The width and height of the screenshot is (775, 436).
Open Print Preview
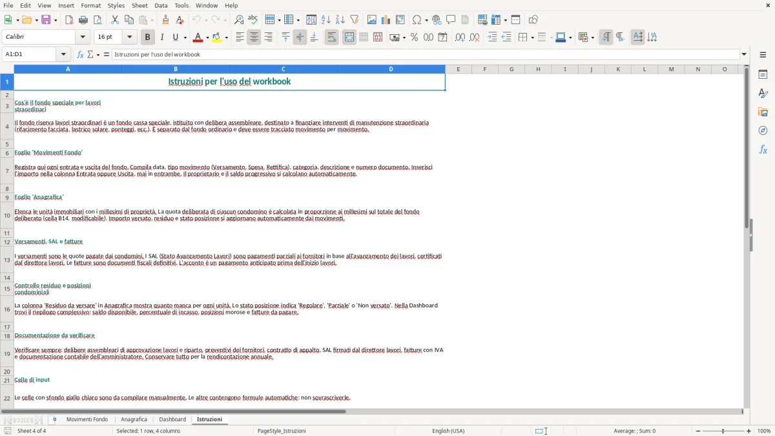98,20
